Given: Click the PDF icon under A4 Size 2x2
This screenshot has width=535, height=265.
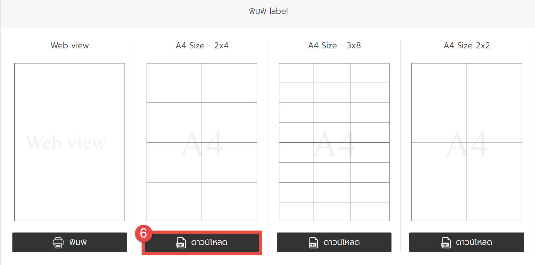Looking at the screenshot, I should [x=446, y=243].
